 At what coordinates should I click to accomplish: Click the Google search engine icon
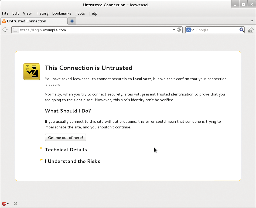click(x=189, y=30)
